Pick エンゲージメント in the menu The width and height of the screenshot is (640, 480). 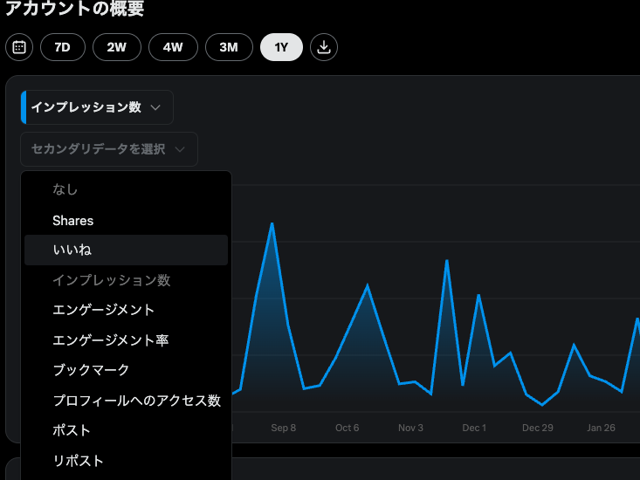click(126, 310)
